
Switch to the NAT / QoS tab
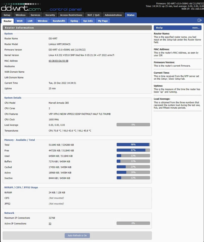93,15
